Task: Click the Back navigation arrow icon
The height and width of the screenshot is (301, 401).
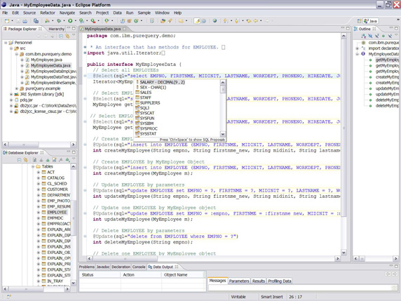Action: pyautogui.click(x=256, y=21)
